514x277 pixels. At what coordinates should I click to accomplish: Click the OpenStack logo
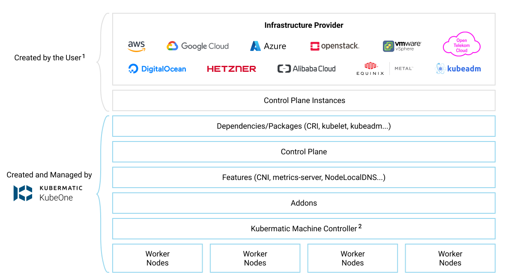[x=335, y=45]
